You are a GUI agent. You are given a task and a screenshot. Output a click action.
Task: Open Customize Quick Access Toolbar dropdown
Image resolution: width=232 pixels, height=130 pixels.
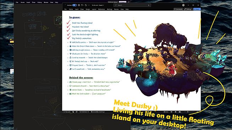[x=89, y=5]
